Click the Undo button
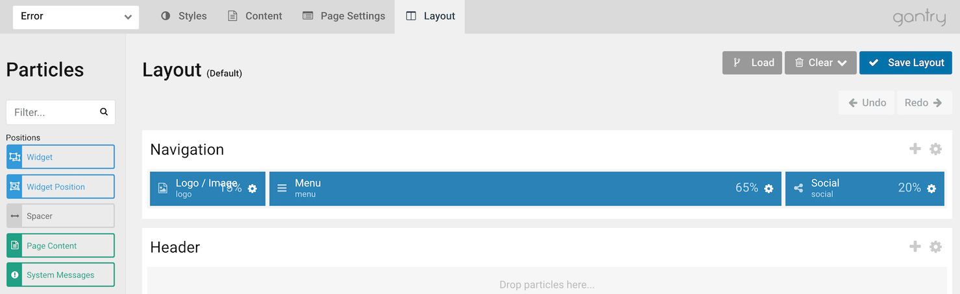The width and height of the screenshot is (960, 294). tap(867, 103)
